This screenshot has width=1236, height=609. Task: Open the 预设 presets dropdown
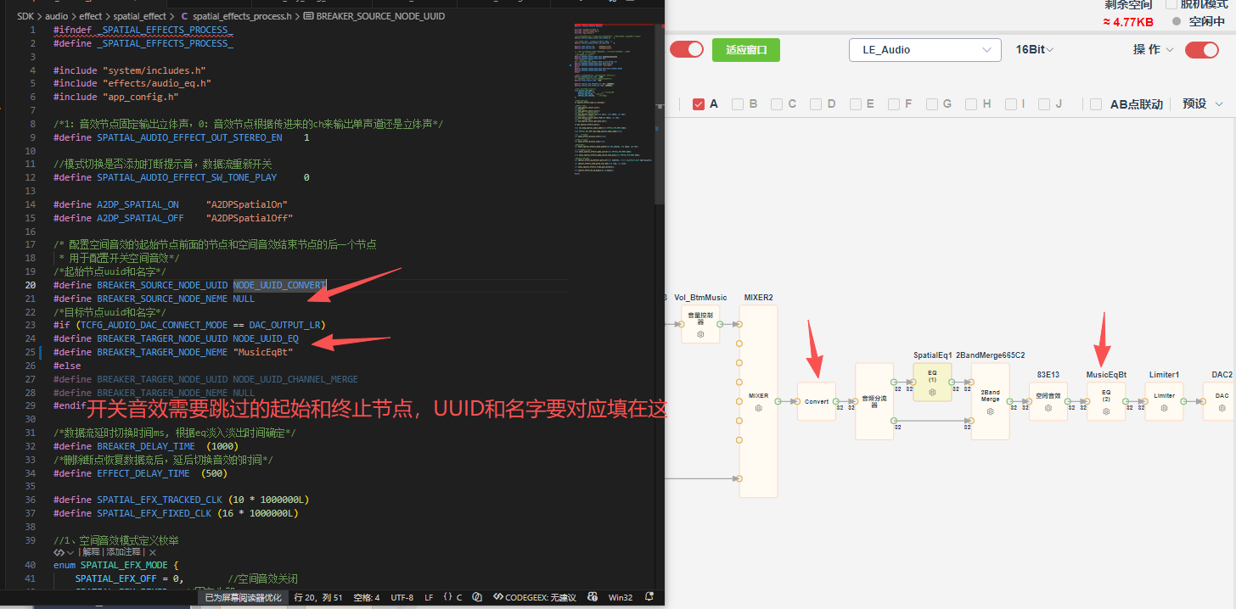1203,104
